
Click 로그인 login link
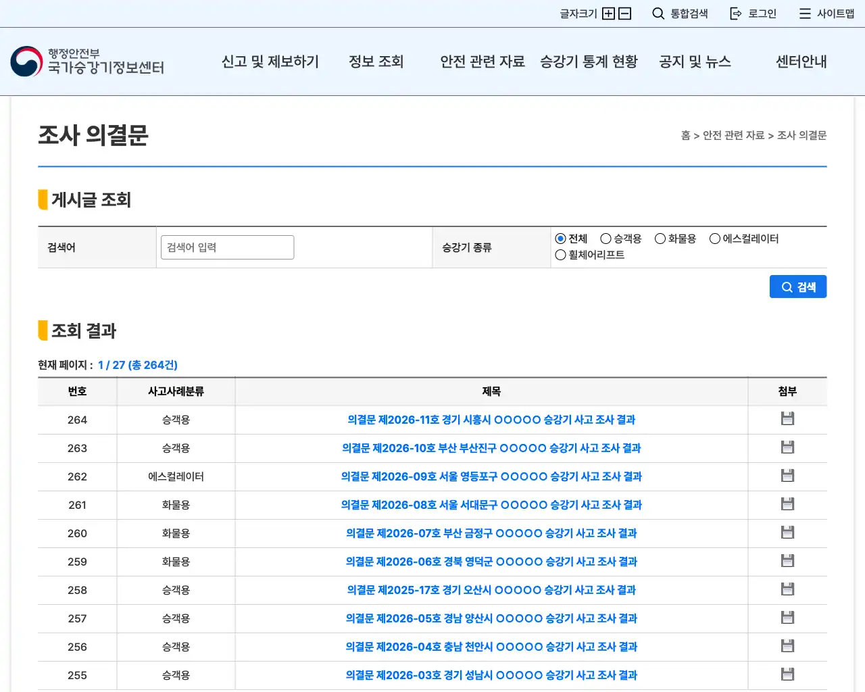tap(753, 14)
